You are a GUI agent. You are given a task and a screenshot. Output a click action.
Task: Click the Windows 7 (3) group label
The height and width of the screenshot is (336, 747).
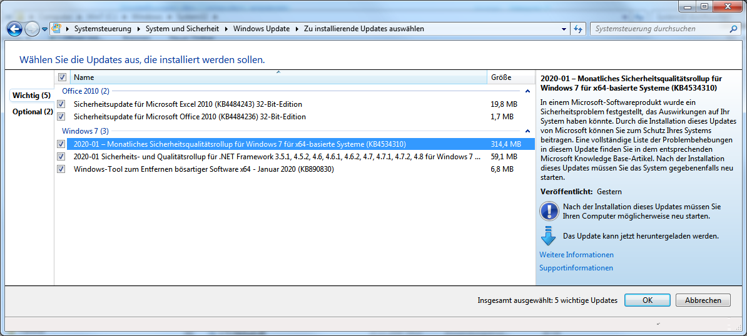click(x=86, y=131)
